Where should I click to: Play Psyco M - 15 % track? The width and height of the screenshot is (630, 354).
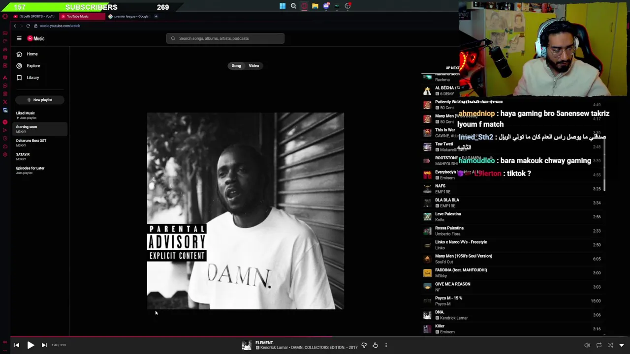(x=512, y=301)
